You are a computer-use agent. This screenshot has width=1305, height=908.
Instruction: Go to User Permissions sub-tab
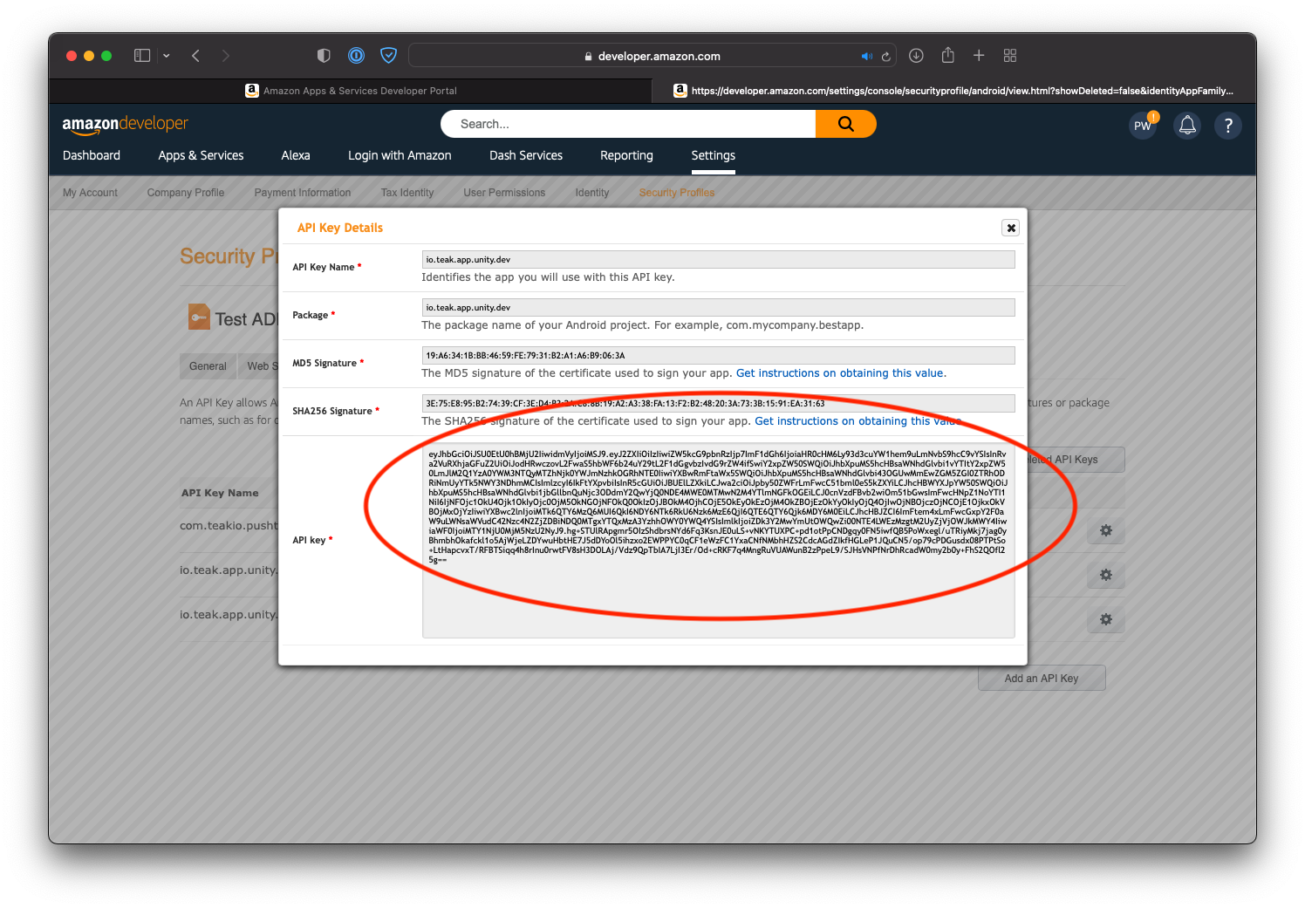coord(504,193)
